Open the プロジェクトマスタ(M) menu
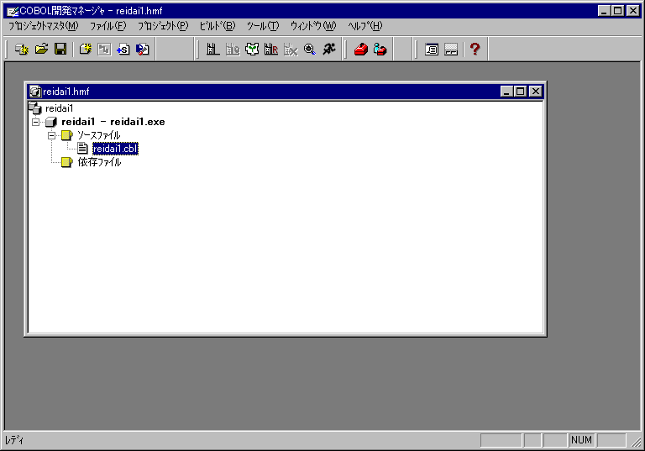The width and height of the screenshot is (645, 451). tap(43, 26)
